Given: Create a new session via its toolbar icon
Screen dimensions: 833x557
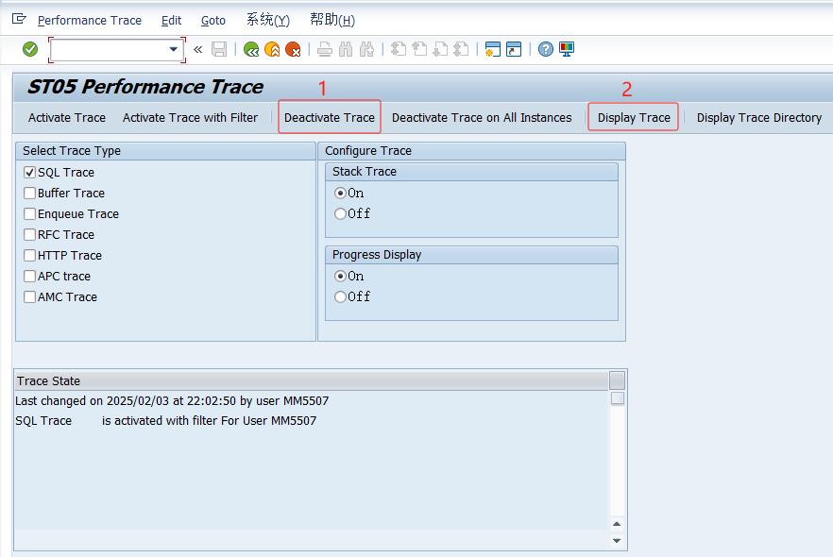Looking at the screenshot, I should tap(492, 49).
